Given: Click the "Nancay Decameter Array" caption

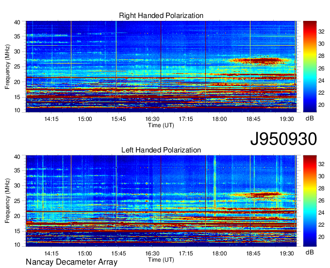Looking at the screenshot, I should tap(71, 262).
